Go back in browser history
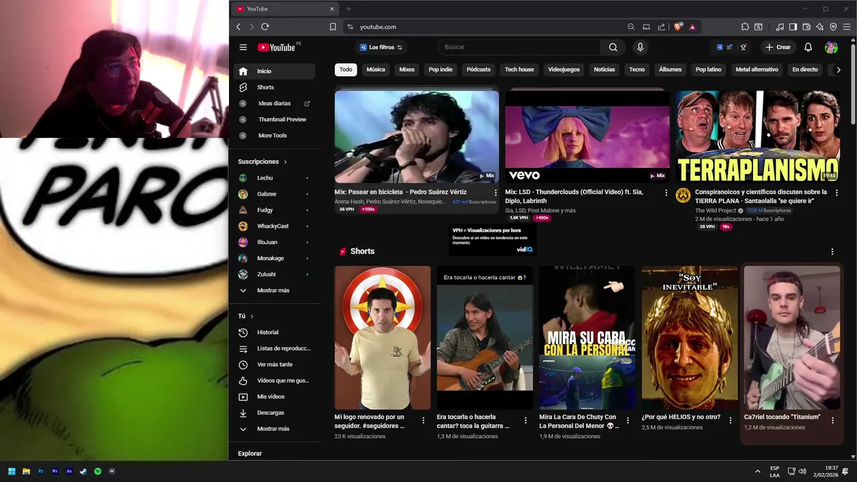 [x=238, y=27]
